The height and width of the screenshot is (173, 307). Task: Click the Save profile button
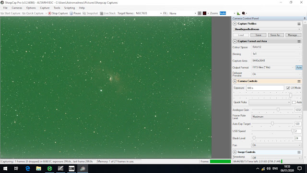tap(258, 35)
